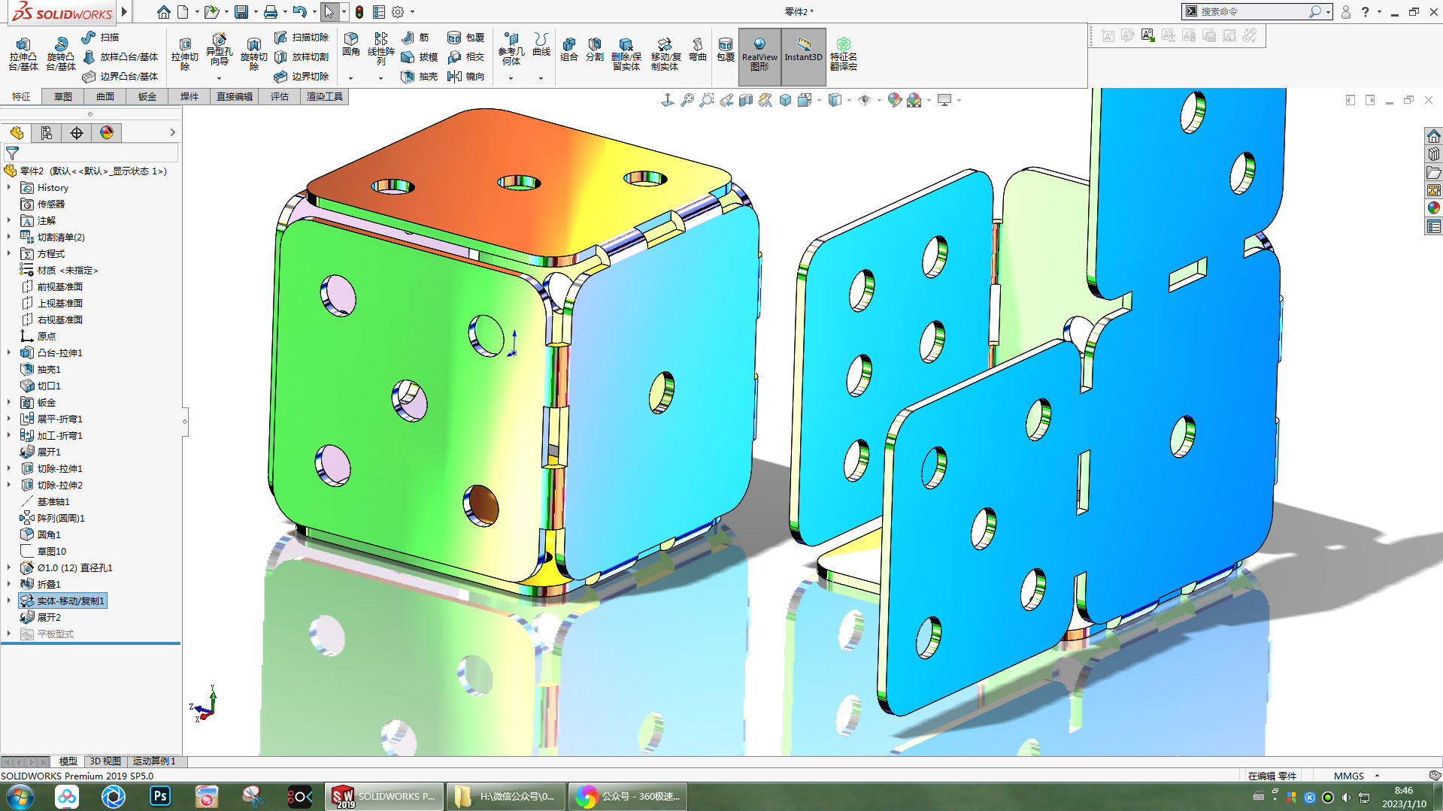Viewport: 1443px width, 811px height.
Task: Expand the 切割清单(2) cut list node
Action: click(9, 237)
